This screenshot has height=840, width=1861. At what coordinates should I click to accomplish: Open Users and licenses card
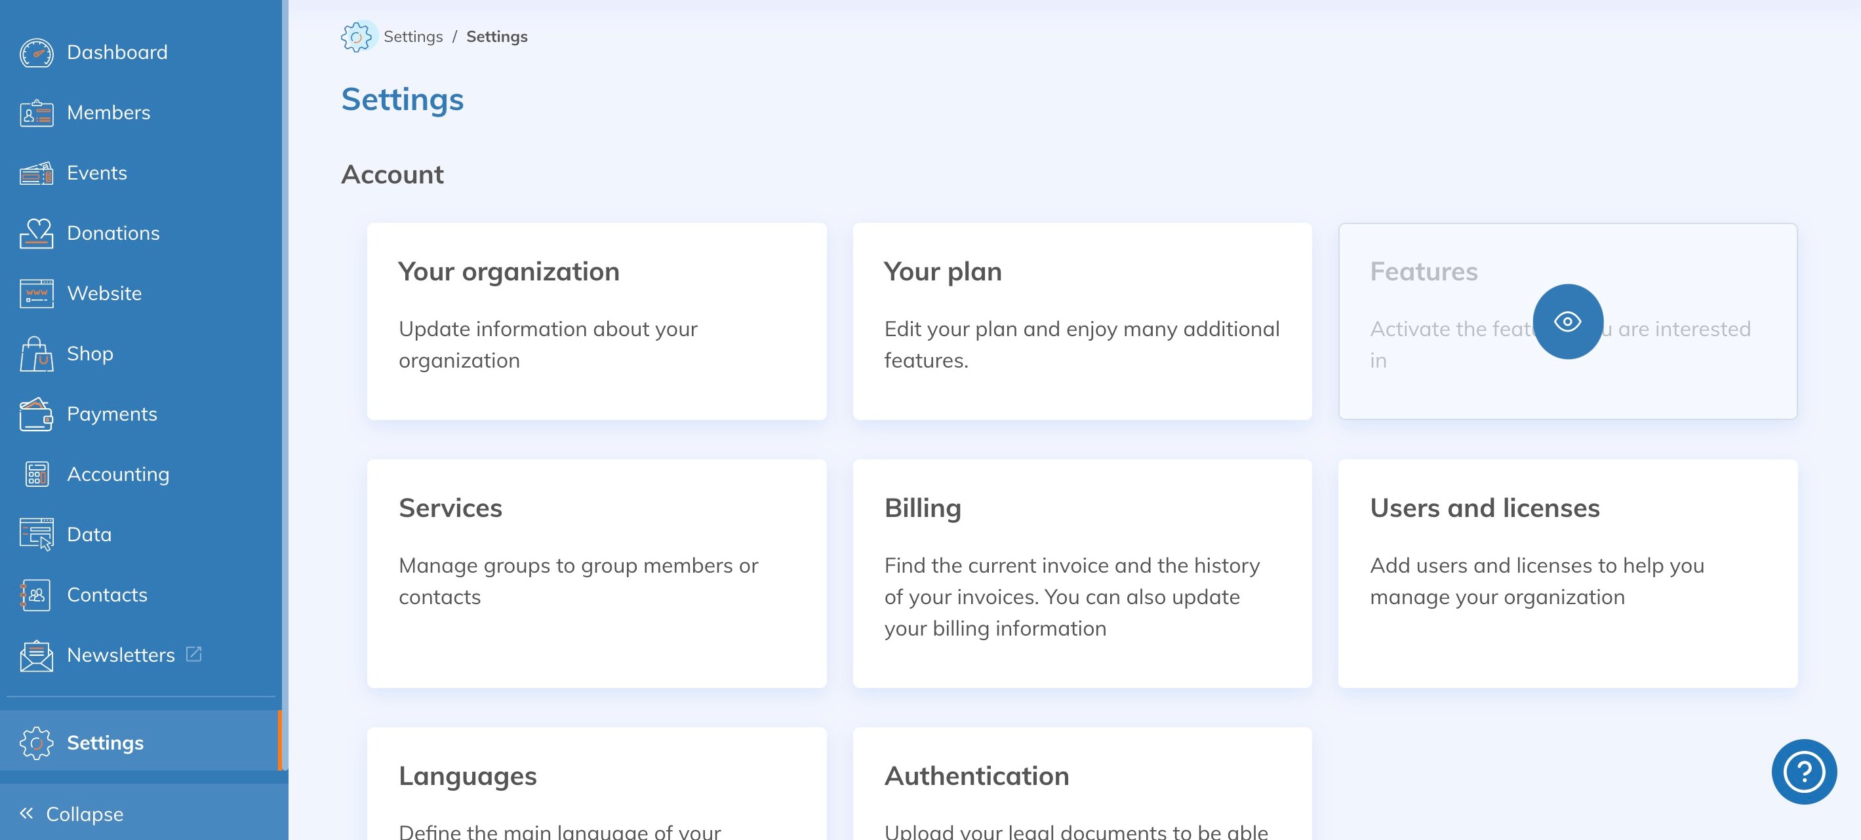tap(1567, 574)
